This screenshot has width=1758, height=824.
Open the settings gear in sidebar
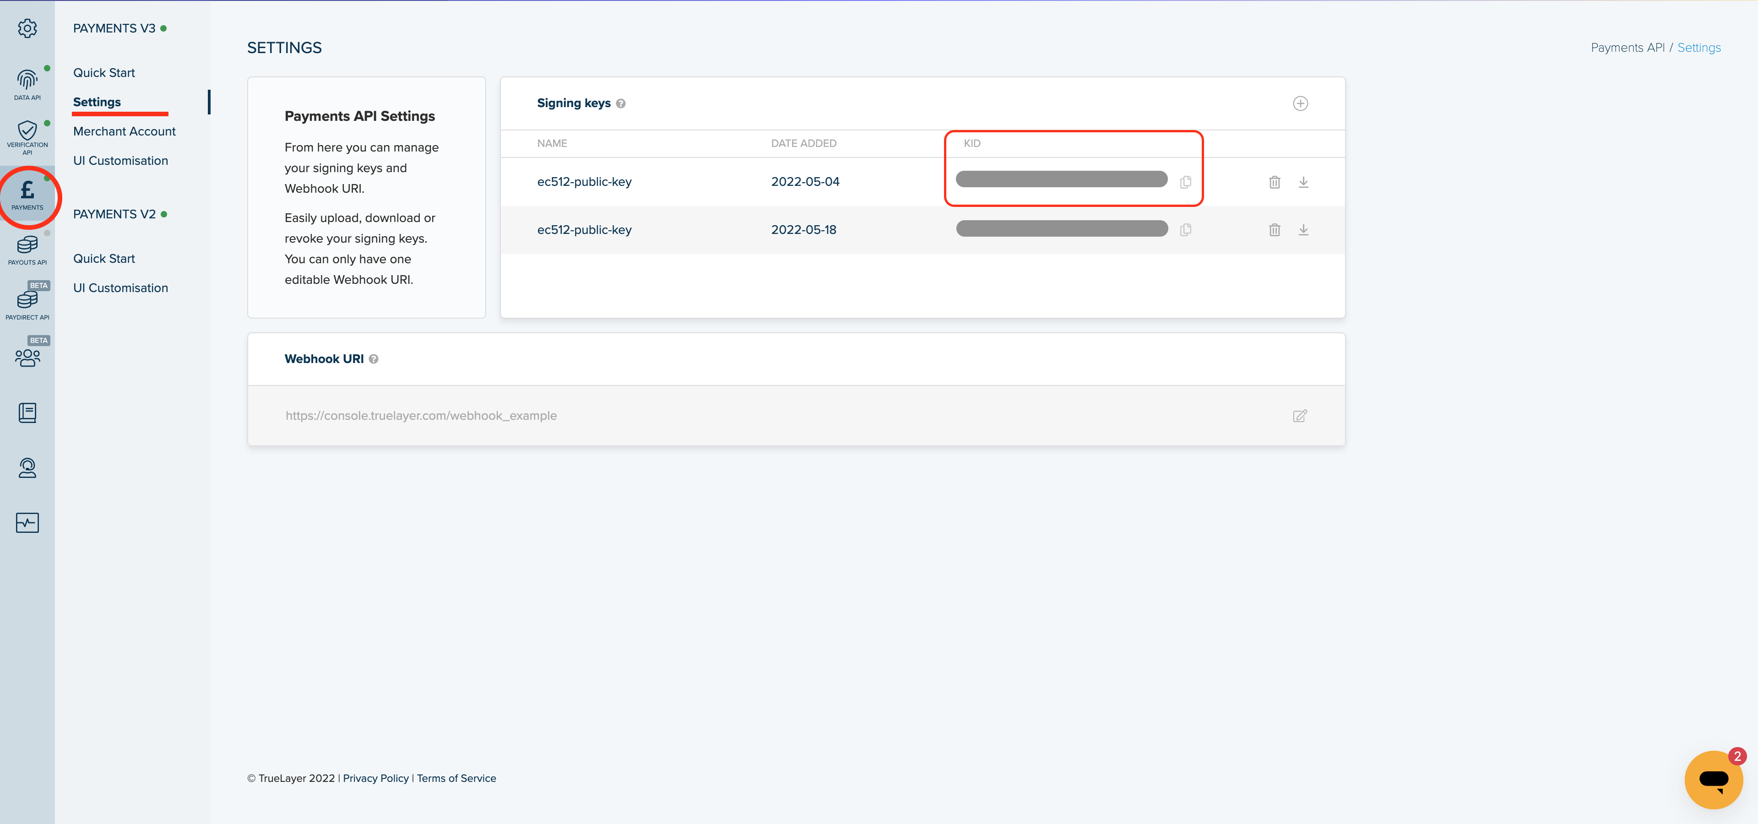(x=27, y=29)
